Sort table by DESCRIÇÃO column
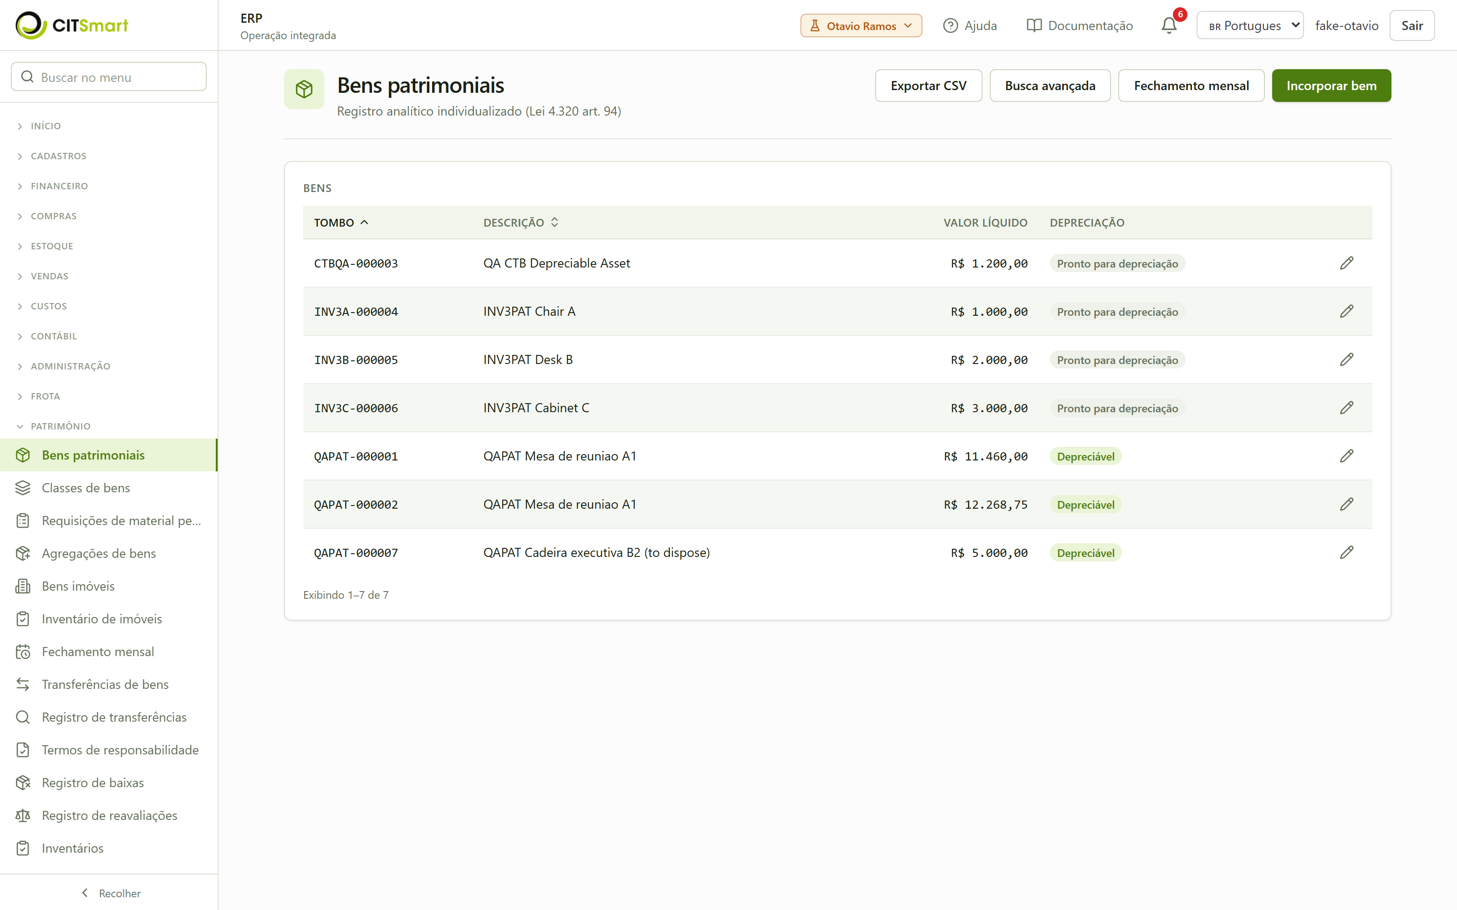1457x910 pixels. pos(521,222)
